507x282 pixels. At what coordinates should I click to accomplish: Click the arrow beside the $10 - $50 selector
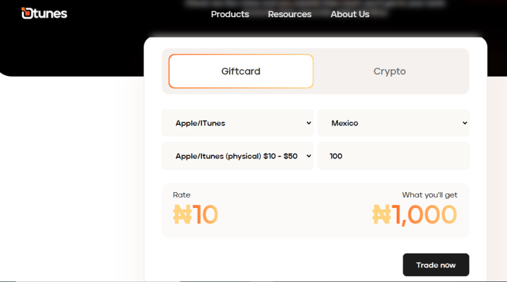pos(309,157)
